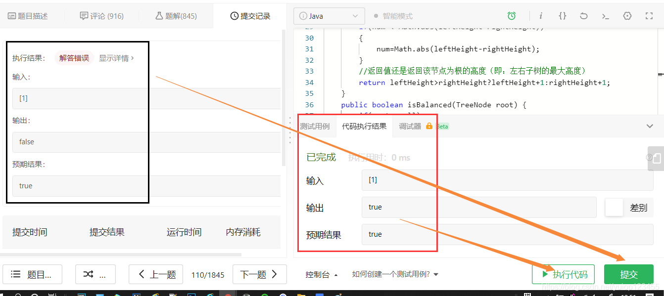Toggle 智能模式 smart mode
Image resolution: width=664 pixels, height=296 pixels.
click(x=393, y=16)
